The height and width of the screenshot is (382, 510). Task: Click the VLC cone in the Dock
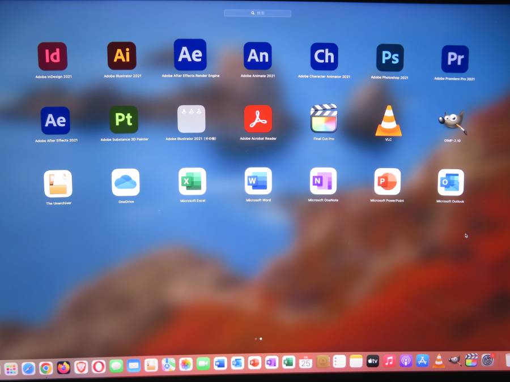pyautogui.click(x=439, y=360)
